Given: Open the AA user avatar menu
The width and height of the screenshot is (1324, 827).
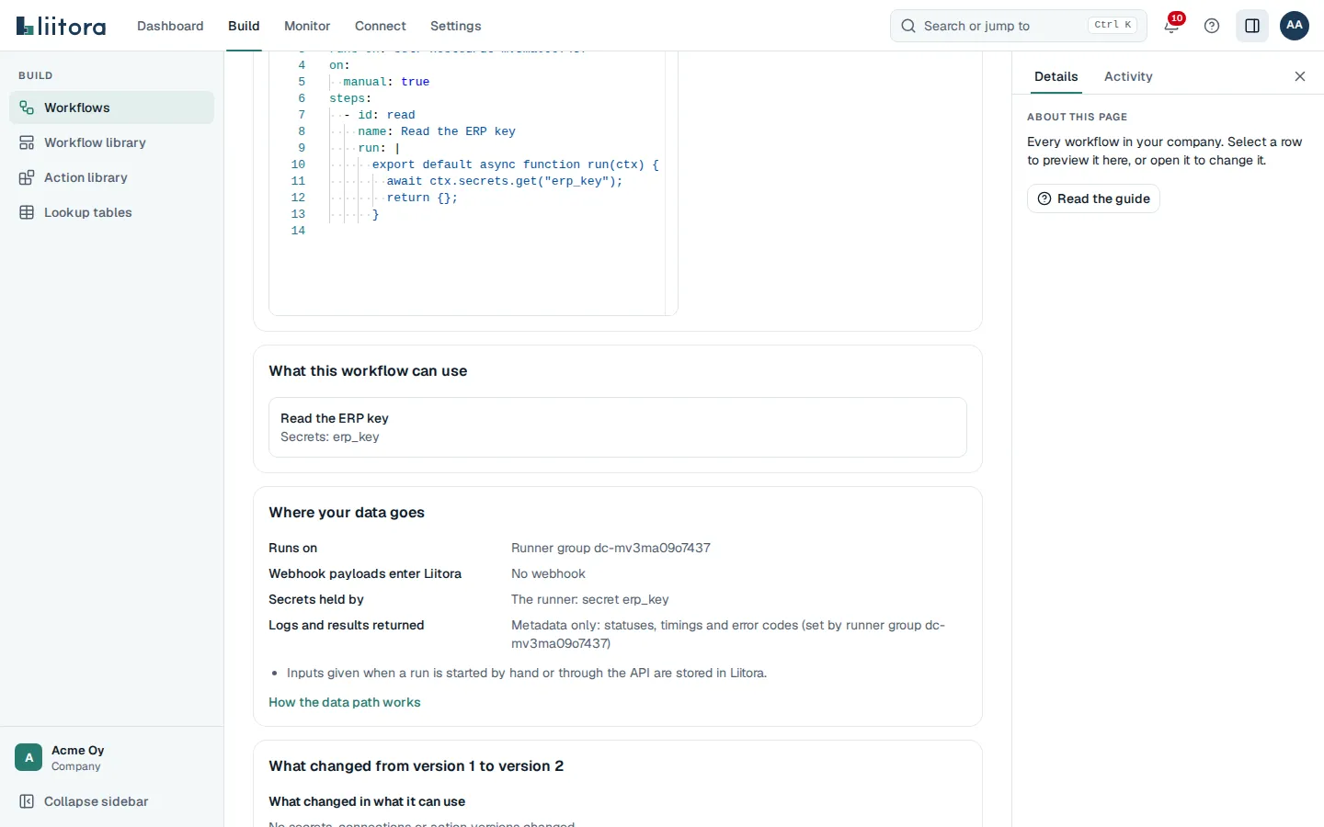Looking at the screenshot, I should (x=1295, y=26).
